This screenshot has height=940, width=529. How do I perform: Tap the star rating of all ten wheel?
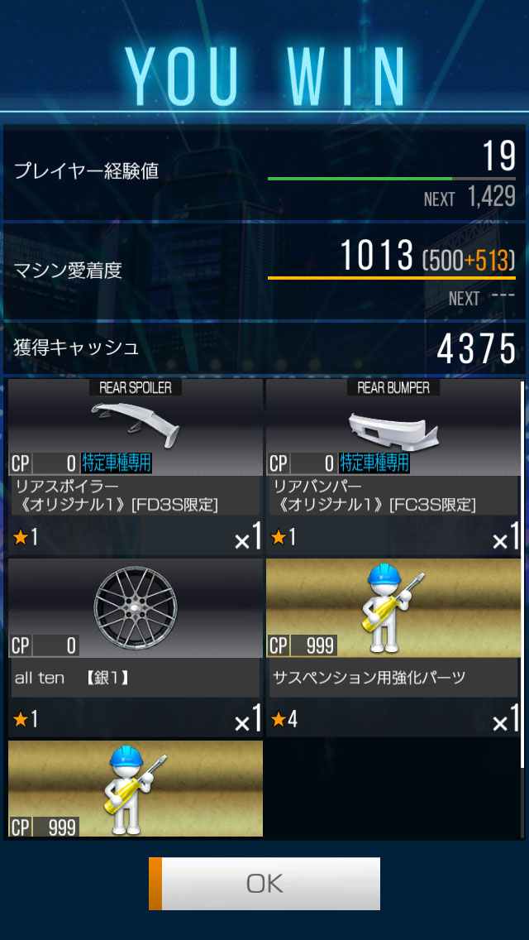(x=25, y=719)
